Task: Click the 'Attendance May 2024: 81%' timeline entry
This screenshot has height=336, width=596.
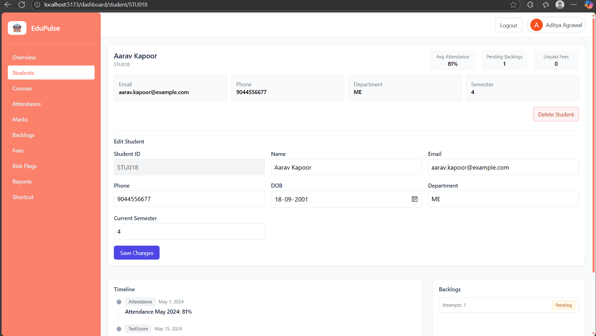Action: pos(158,312)
